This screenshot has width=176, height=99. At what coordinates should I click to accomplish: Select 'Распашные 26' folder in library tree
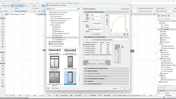[x=58, y=37]
